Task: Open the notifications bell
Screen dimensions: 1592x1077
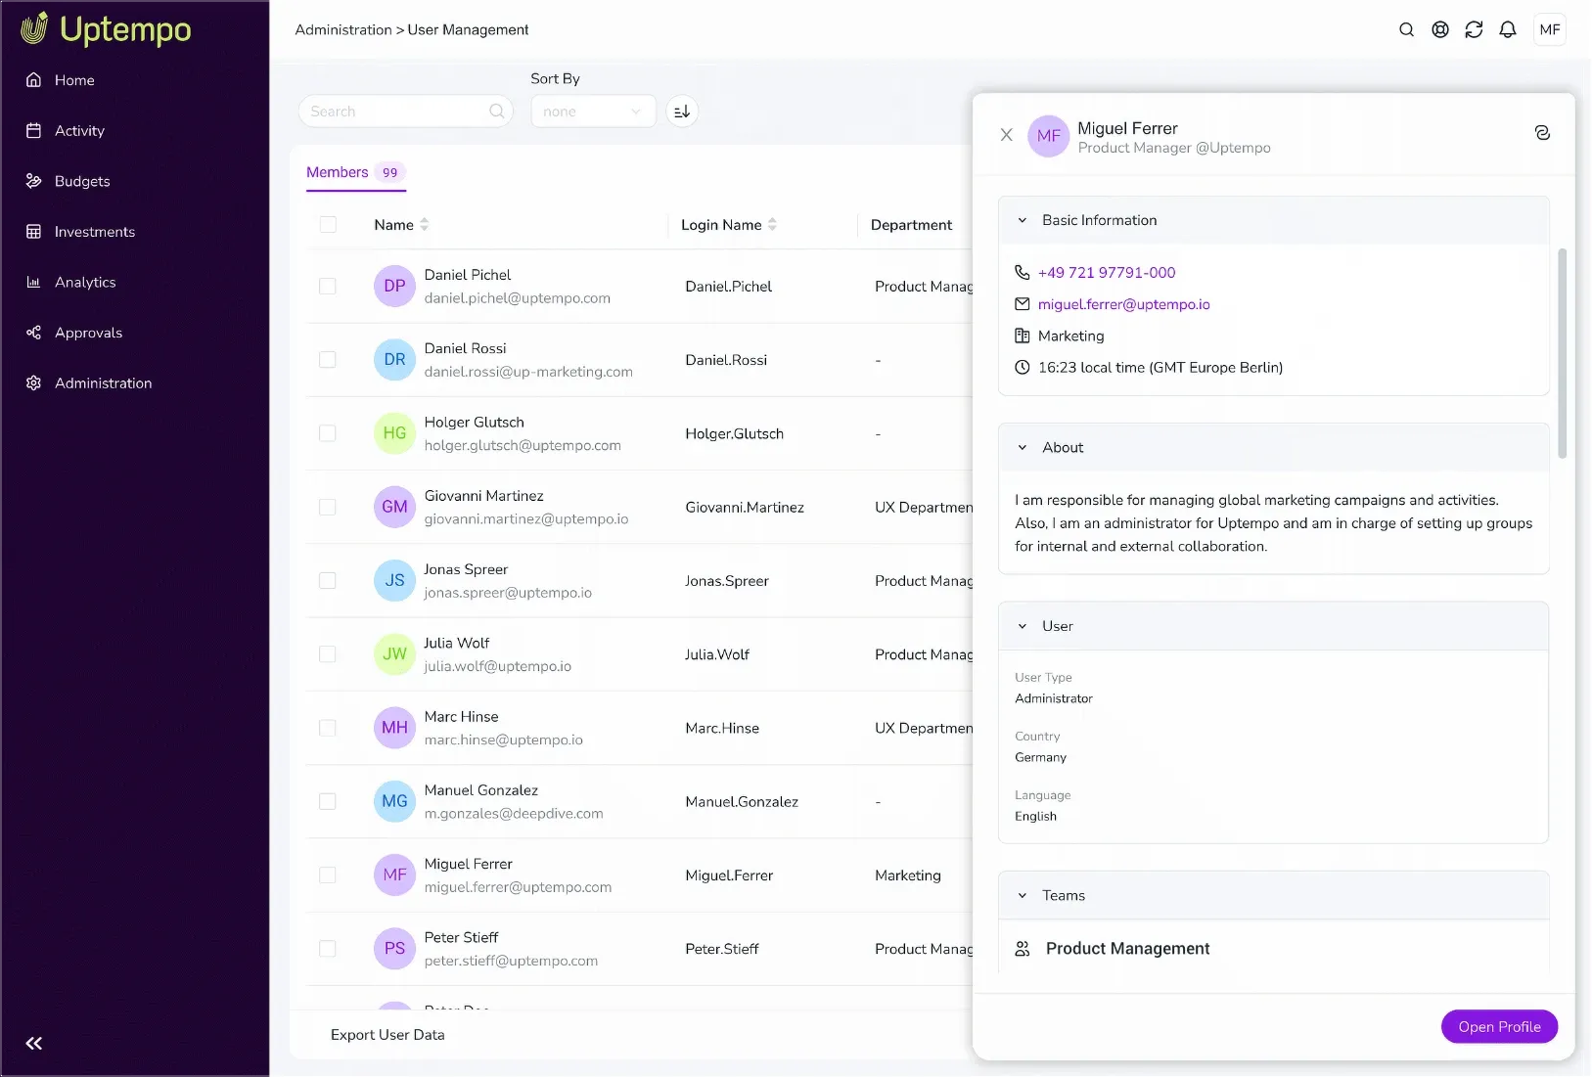Action: pyautogui.click(x=1508, y=29)
